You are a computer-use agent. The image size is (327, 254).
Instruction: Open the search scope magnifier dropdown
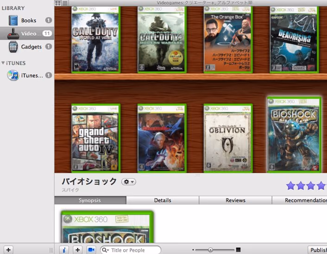(x=106, y=250)
